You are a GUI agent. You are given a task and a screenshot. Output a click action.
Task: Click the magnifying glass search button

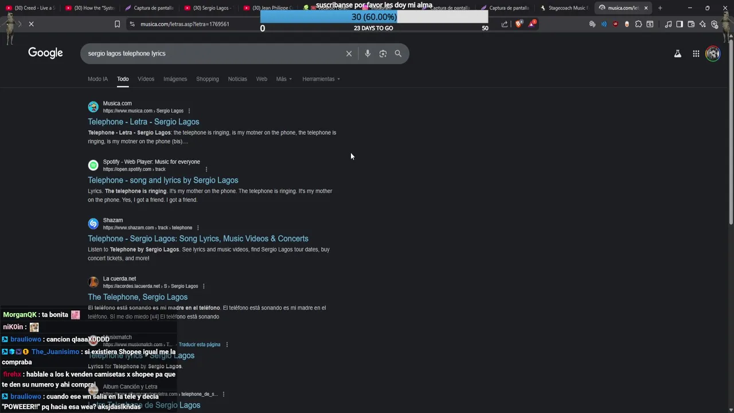pyautogui.click(x=398, y=53)
